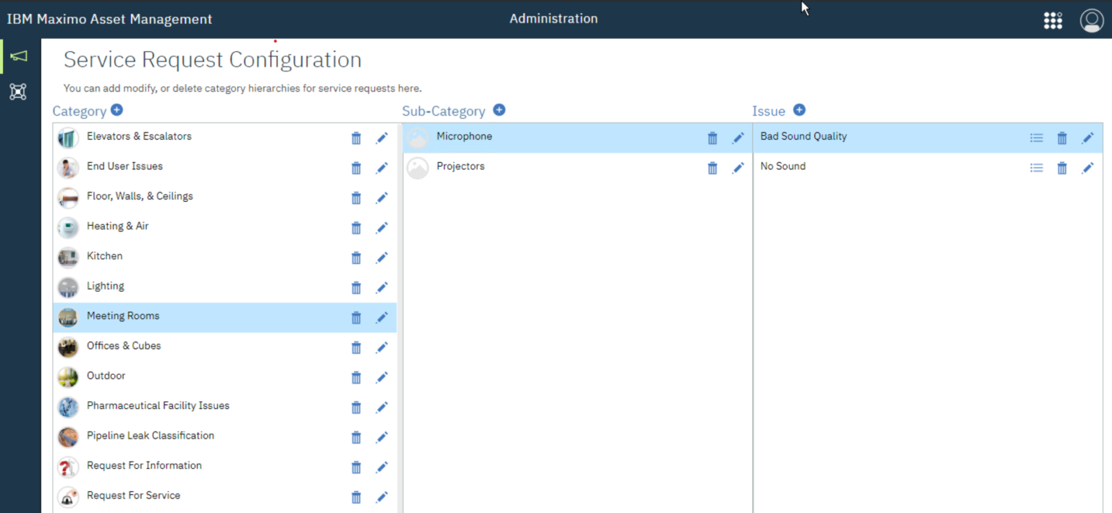Edit the Bad Sound Quality issue
The height and width of the screenshot is (513, 1112).
coord(1087,138)
